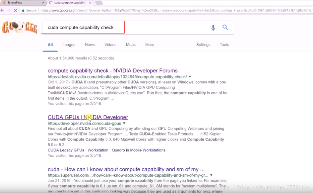313x193 pixels.
Task: Open CUDA Legacy GPUs sitelink
Action: (66, 150)
